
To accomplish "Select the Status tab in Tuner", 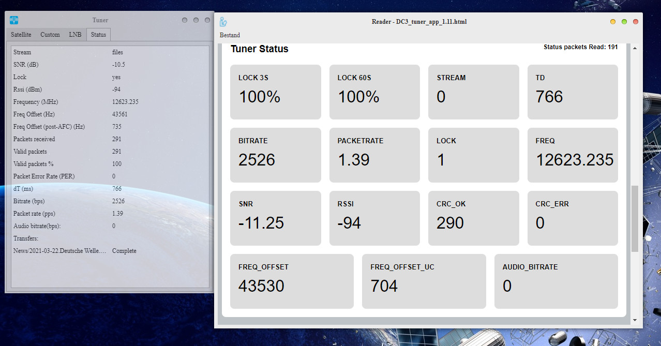I will [x=98, y=35].
